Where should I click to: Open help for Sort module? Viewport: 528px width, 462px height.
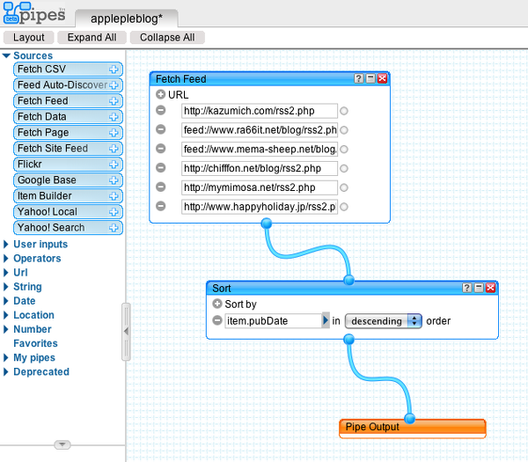coord(466,288)
